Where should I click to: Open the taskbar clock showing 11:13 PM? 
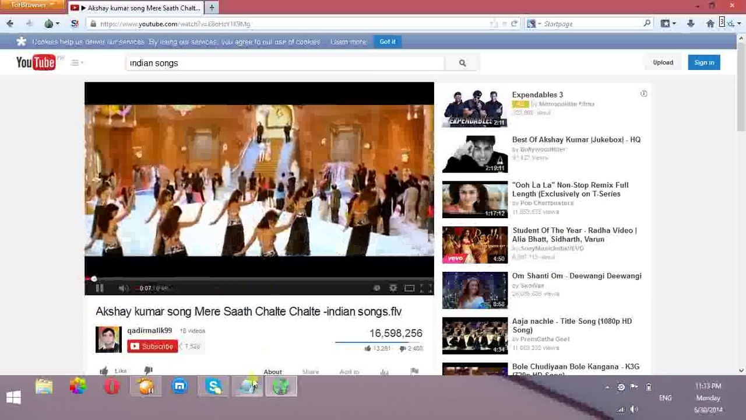(x=708, y=398)
